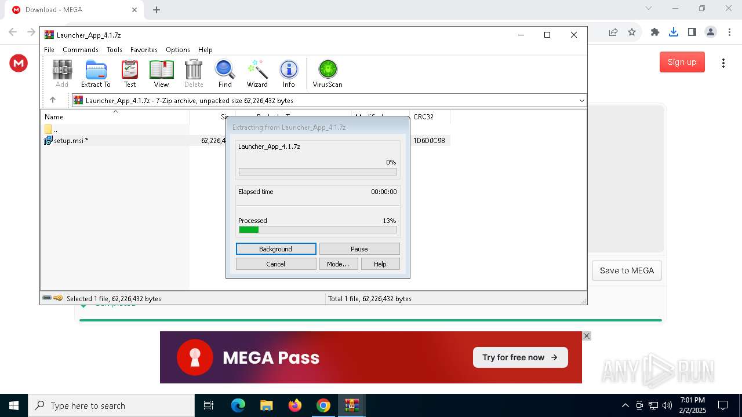Cancel the extraction
Viewport: 742px width, 417px height.
pos(276,264)
